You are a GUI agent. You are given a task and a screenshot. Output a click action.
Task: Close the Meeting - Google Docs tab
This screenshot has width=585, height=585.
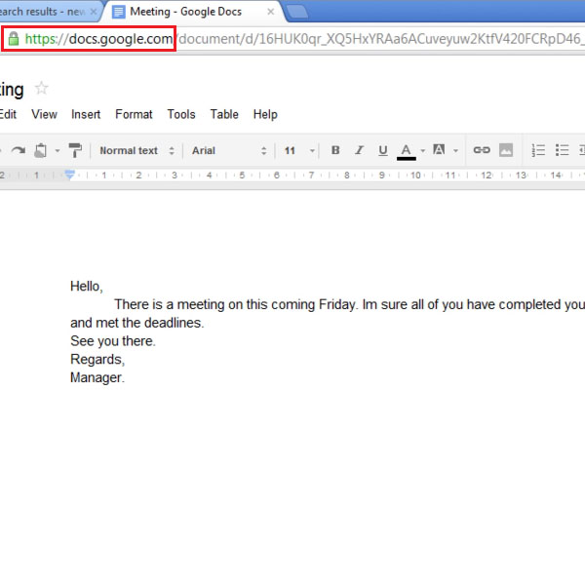[271, 12]
